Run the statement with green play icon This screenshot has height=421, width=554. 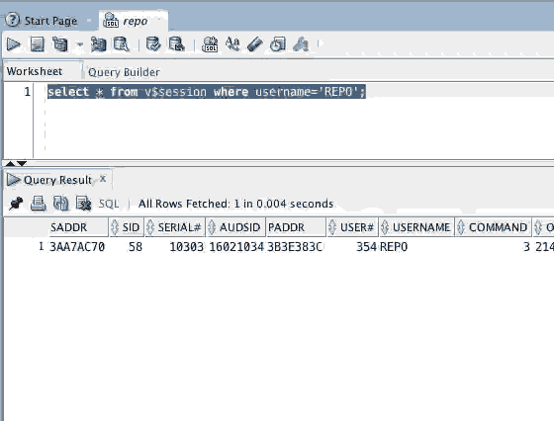tap(14, 44)
